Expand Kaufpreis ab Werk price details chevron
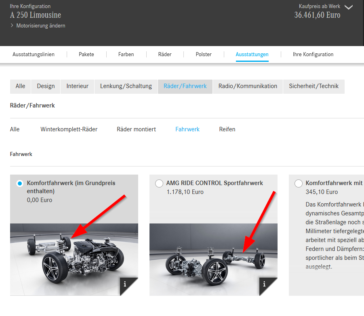The height and width of the screenshot is (316, 364). 349,7
